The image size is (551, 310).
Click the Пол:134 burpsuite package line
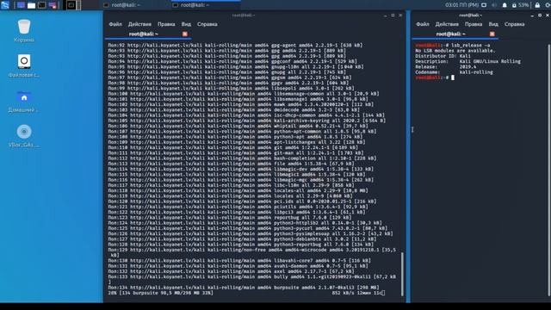(x=244, y=288)
